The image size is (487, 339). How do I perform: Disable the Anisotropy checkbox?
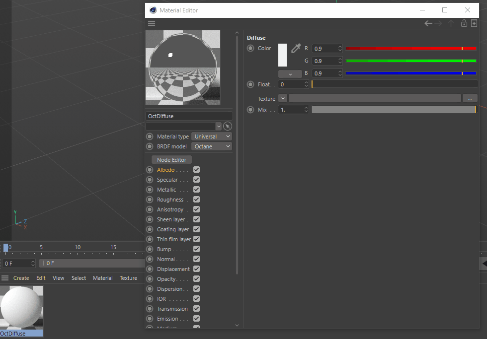click(x=196, y=209)
